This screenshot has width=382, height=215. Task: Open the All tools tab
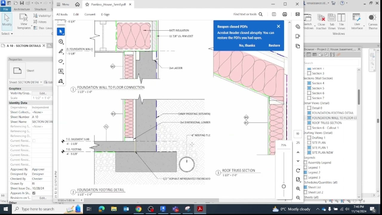pos(62,14)
